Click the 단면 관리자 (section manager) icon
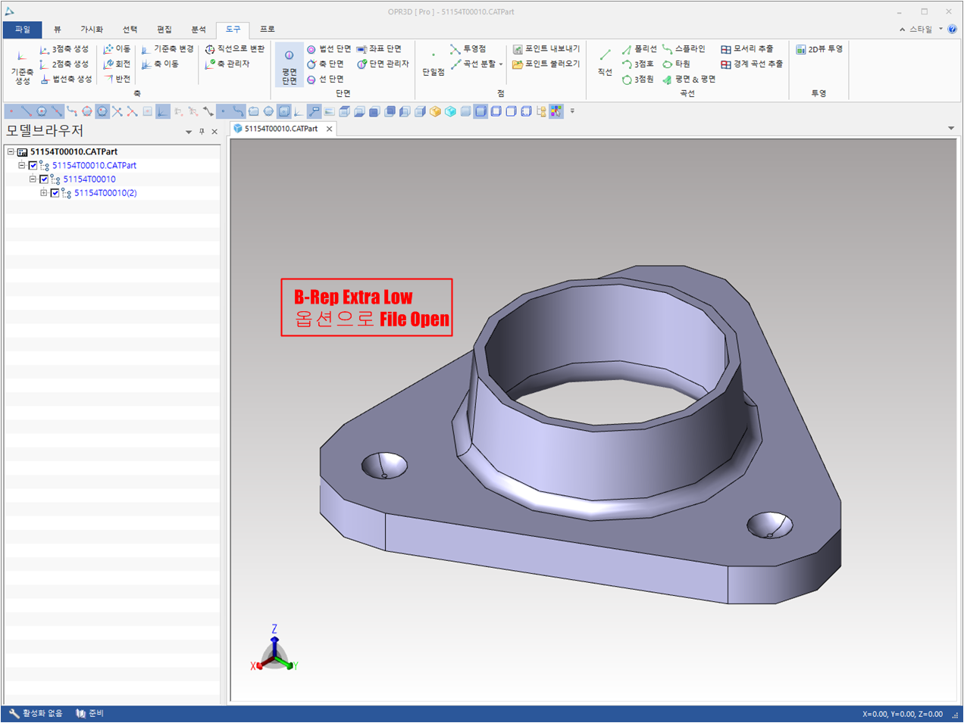Image resolution: width=964 pixels, height=723 pixels. point(362,64)
